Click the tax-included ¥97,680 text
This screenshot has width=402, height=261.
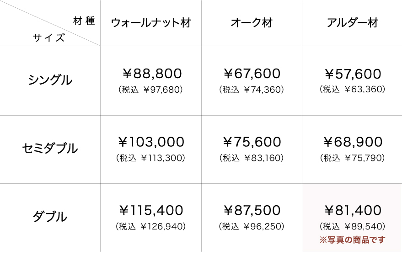(151, 90)
